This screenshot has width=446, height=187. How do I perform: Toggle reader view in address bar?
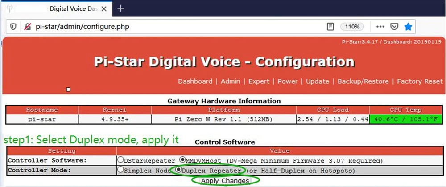point(330,27)
